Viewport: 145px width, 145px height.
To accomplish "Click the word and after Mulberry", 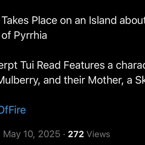I will tap(52, 80).
